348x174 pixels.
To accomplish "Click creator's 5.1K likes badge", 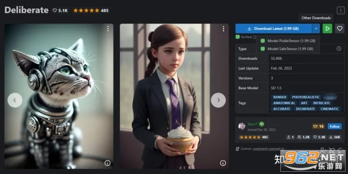I will click(319, 137).
